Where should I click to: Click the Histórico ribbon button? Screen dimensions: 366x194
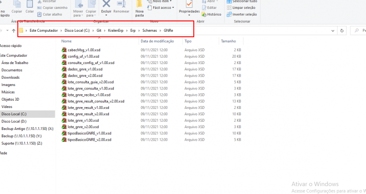(211, 14)
